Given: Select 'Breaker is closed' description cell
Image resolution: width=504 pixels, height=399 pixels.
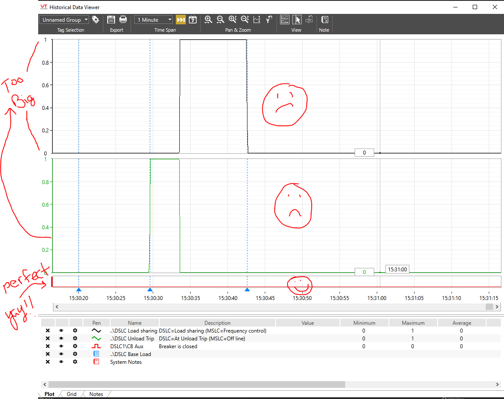Looking at the screenshot, I should [x=178, y=346].
